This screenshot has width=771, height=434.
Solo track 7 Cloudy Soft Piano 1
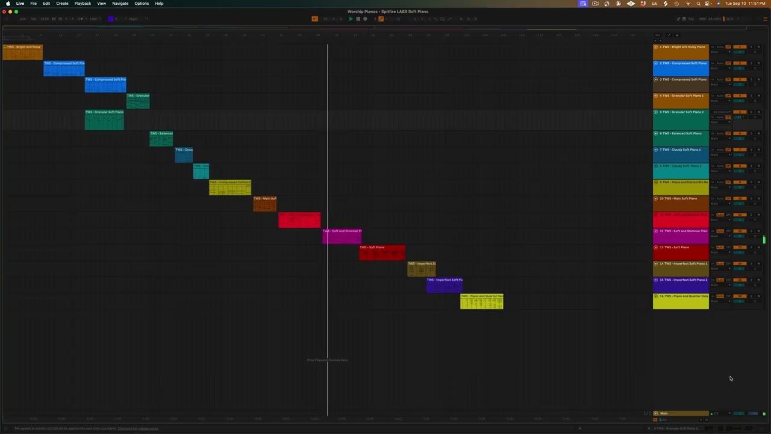(751, 149)
